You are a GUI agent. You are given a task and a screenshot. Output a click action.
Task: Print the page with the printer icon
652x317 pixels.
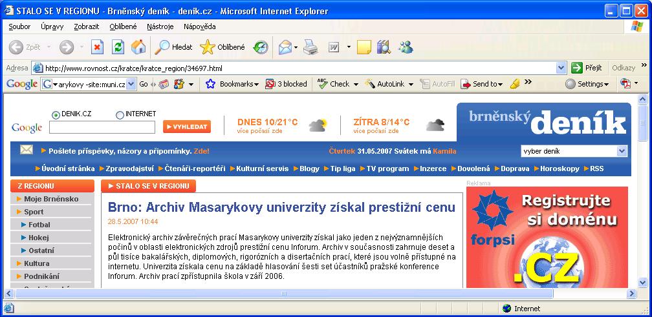point(310,47)
